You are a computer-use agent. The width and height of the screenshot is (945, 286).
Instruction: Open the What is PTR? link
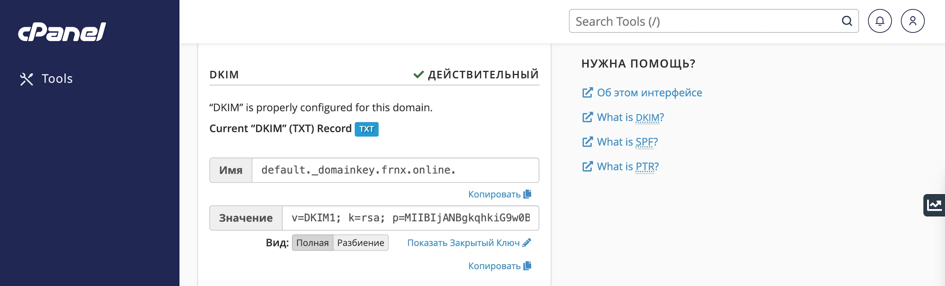click(628, 167)
